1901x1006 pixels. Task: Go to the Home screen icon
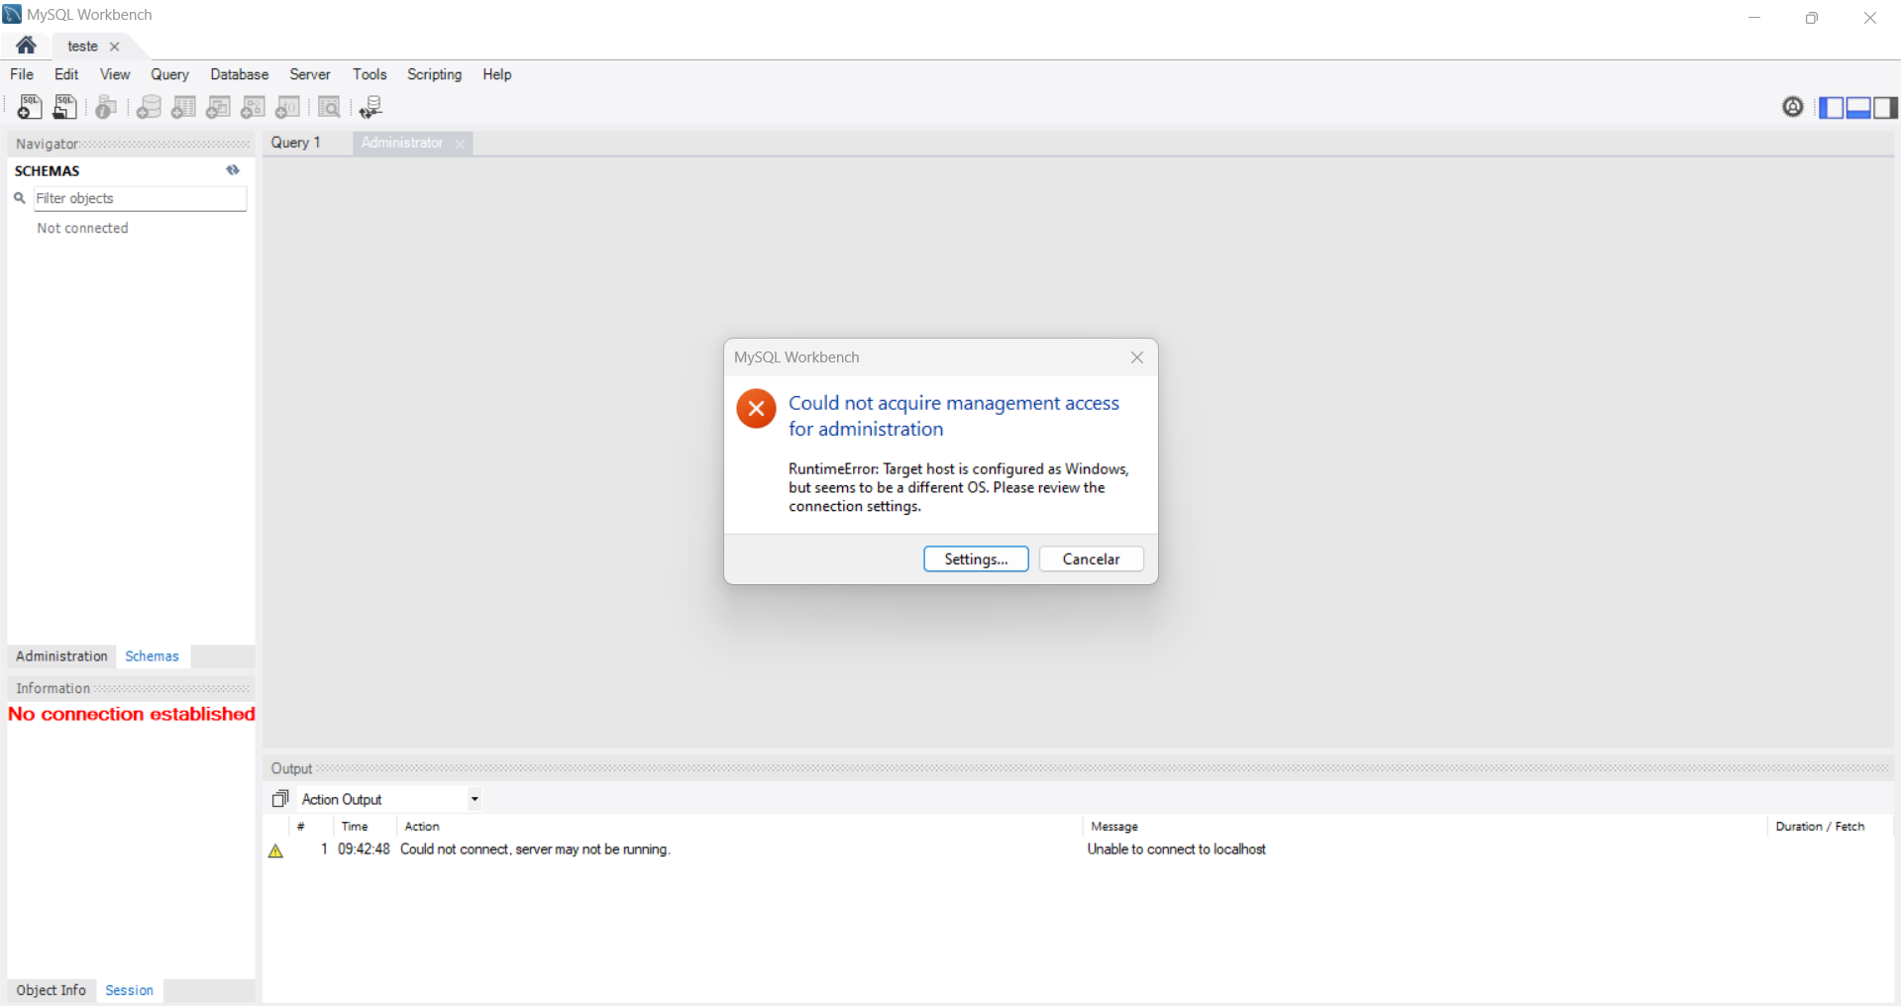click(x=26, y=46)
